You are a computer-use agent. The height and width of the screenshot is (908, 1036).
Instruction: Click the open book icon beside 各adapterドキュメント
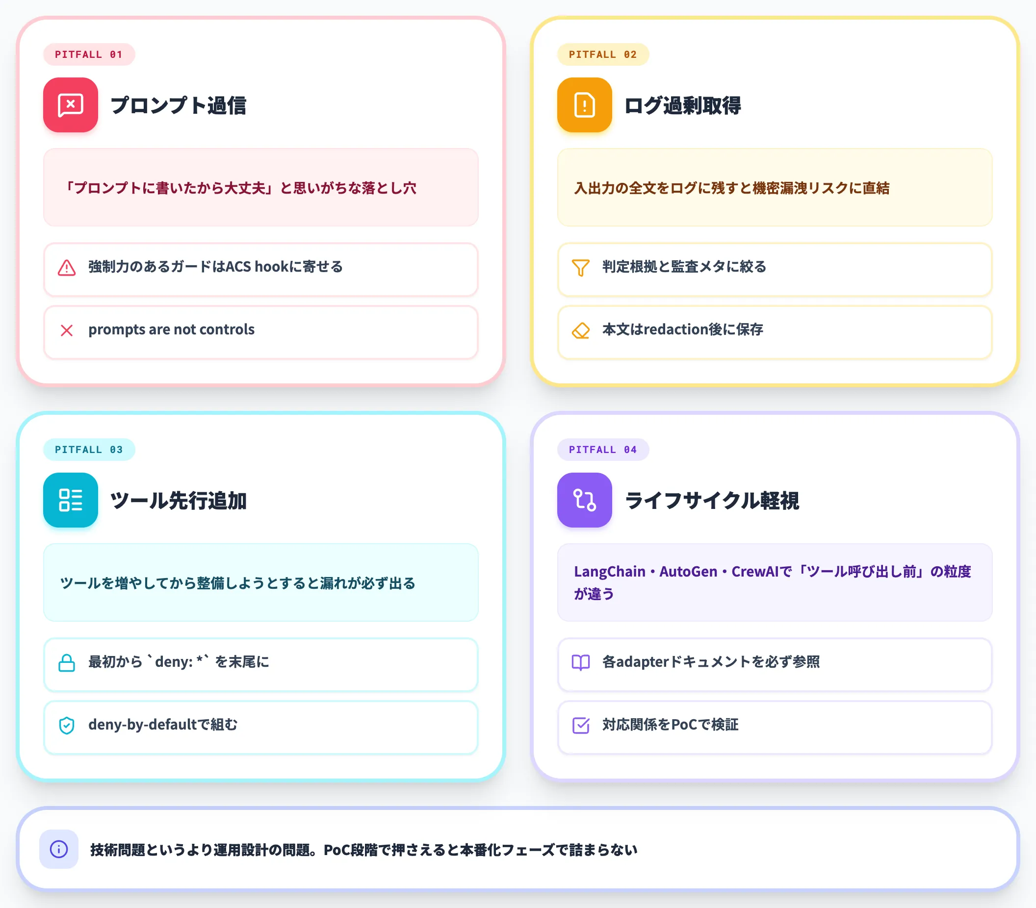581,663
